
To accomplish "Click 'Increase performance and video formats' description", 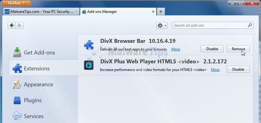I will pyautogui.click(x=153, y=70).
